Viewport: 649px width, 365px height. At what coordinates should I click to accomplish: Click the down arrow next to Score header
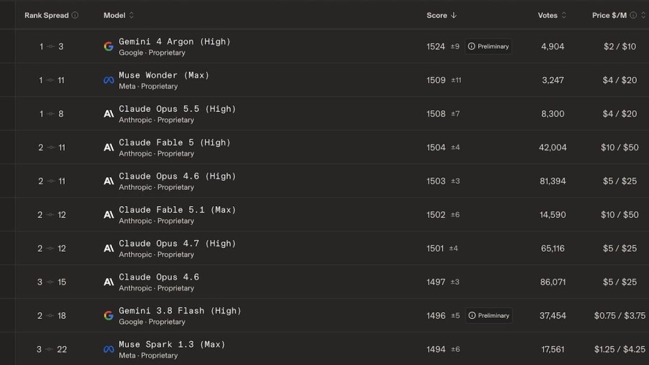click(454, 15)
